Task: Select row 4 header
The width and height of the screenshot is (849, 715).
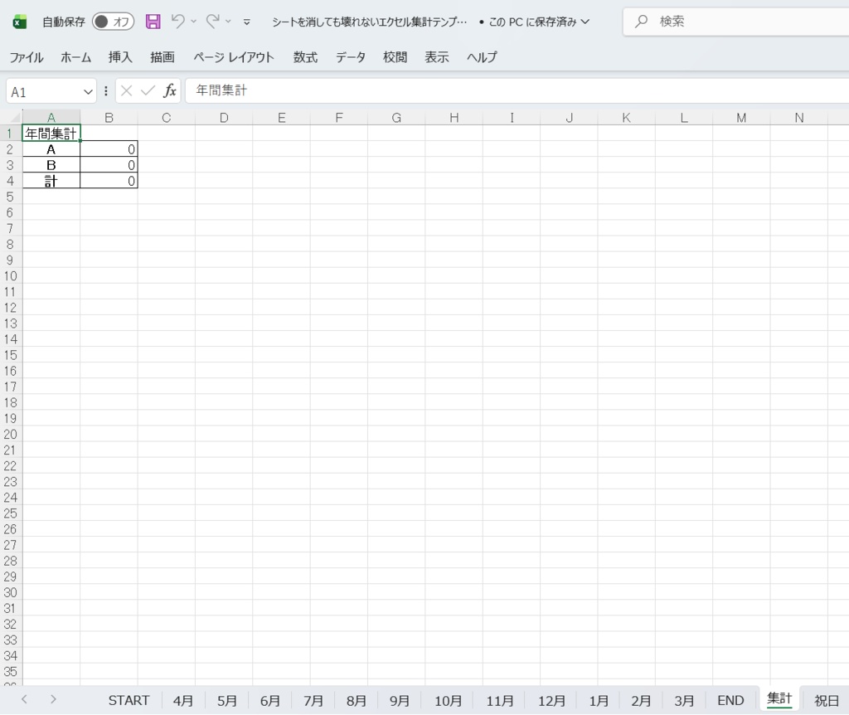Action: click(11, 181)
